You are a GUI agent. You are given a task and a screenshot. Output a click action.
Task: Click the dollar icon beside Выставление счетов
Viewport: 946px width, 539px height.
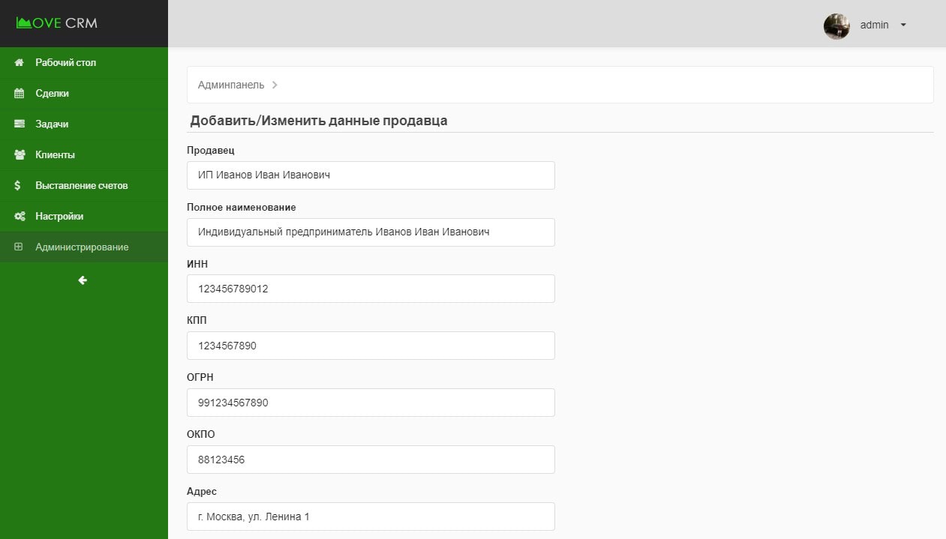pos(19,185)
